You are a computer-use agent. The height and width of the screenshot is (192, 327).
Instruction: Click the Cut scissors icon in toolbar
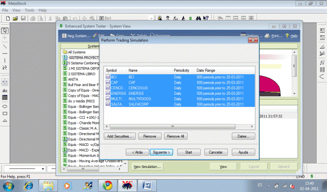click(x=50, y=18)
